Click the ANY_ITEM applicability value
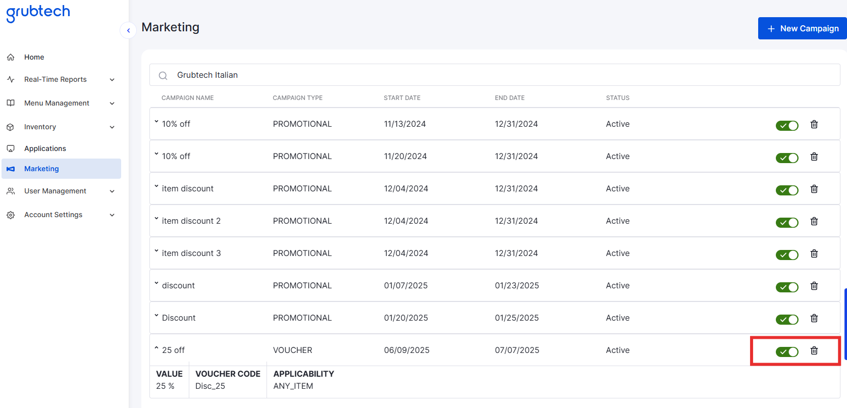Screen dimensions: 847x408 (293, 386)
